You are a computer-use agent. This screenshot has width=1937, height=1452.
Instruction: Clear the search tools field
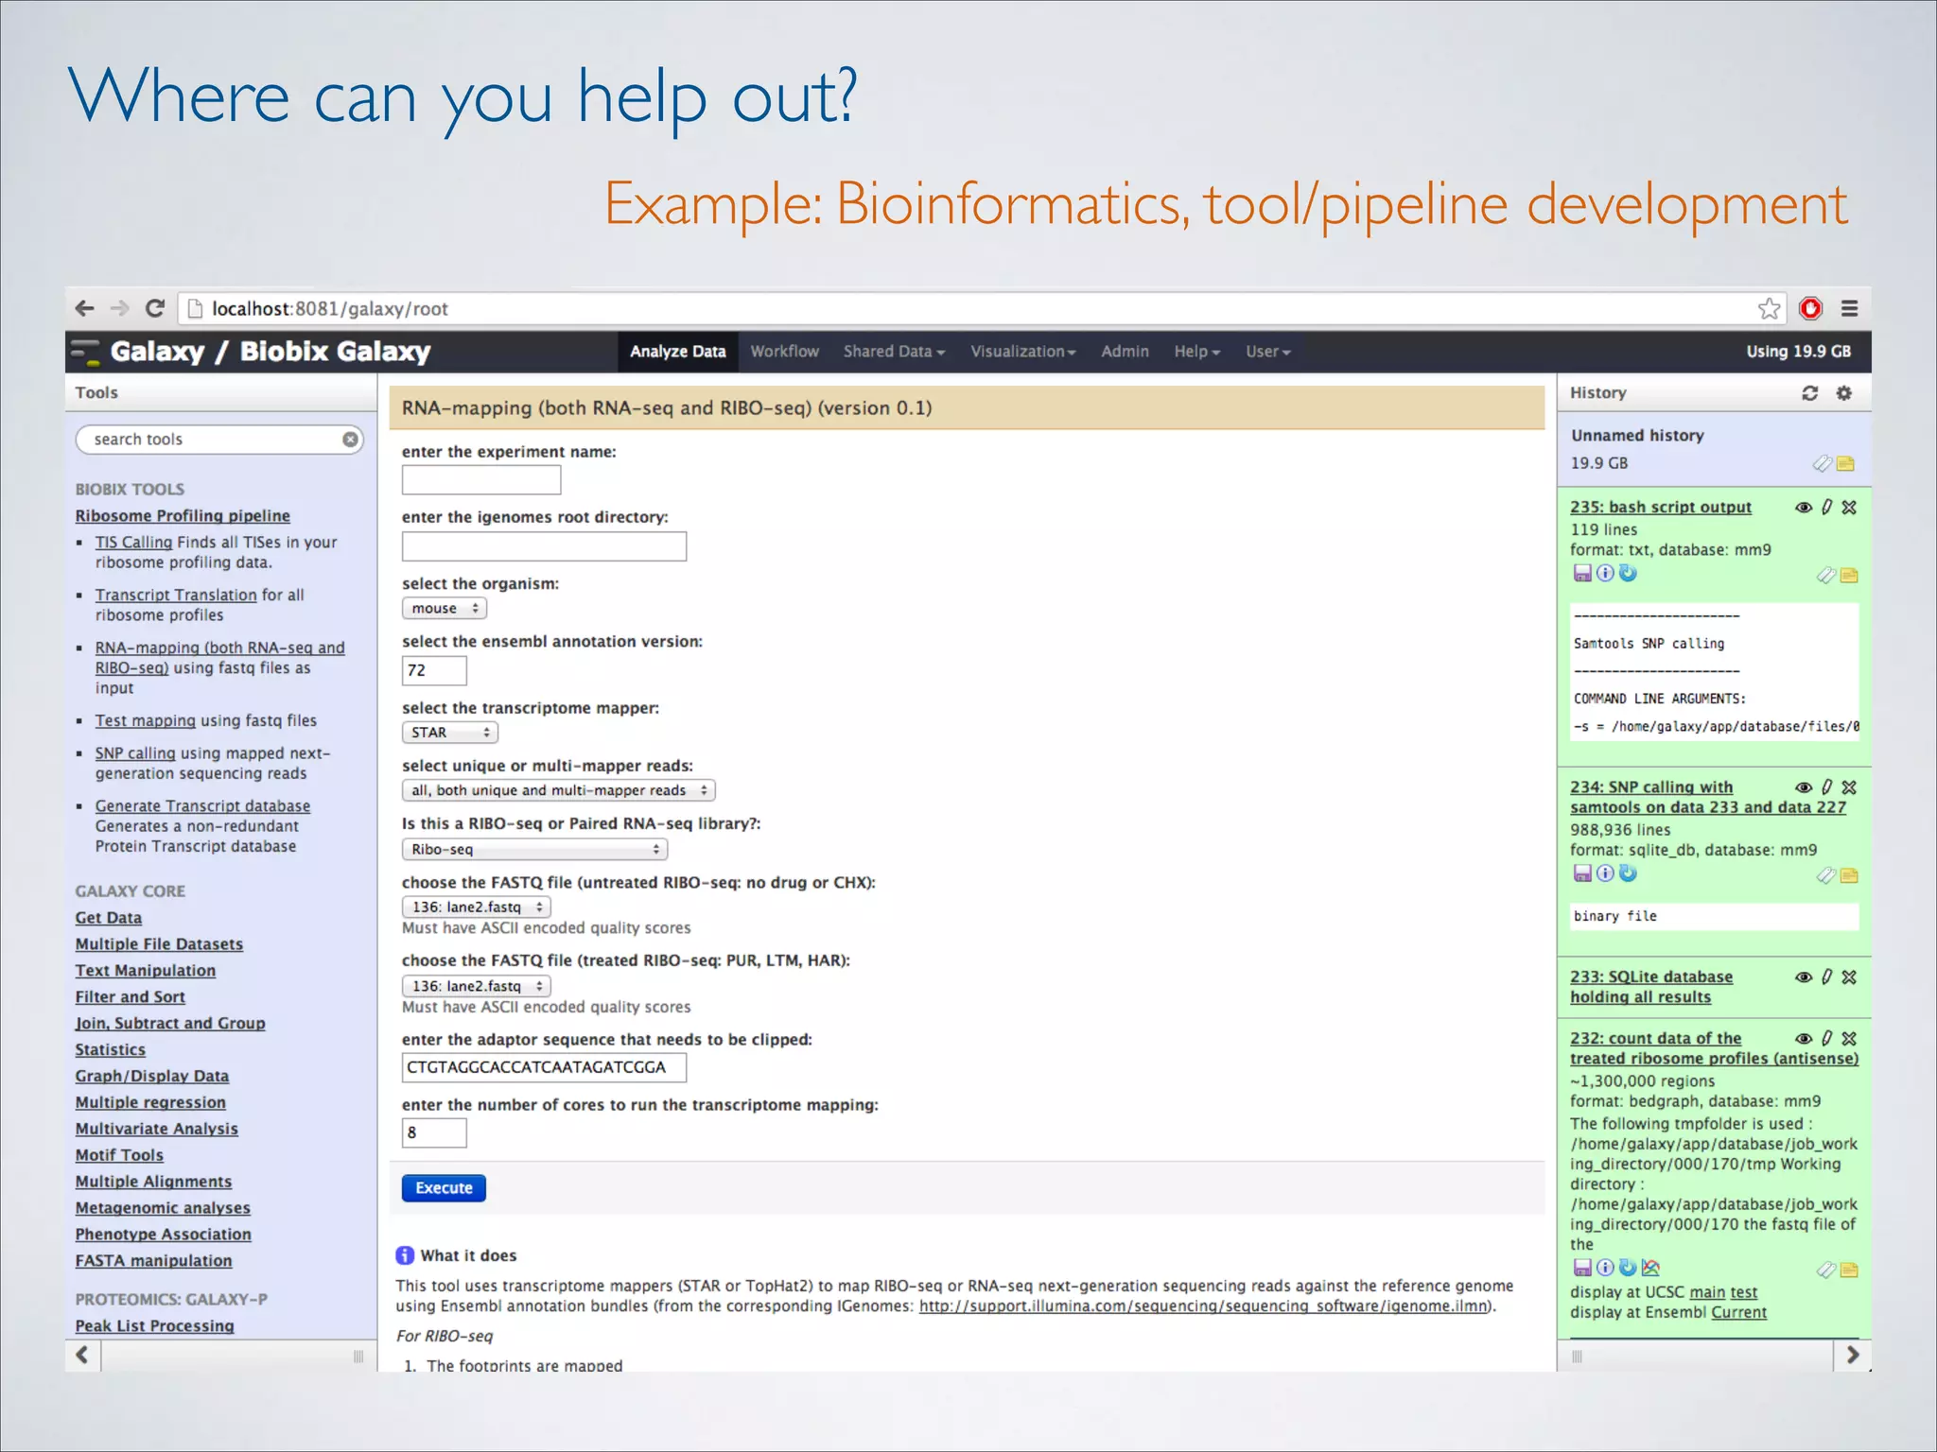coord(350,440)
